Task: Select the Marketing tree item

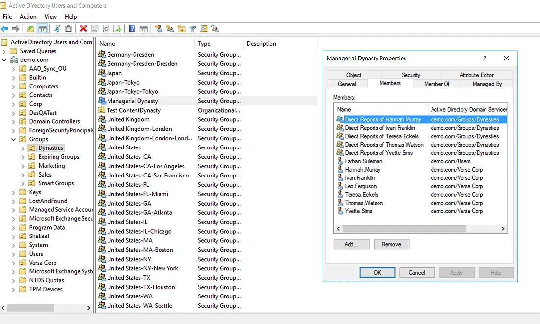Action: coord(52,166)
